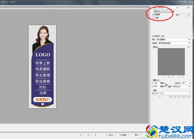Open the PNG-24 file format dropdown
Viewport: 194px width, 139px height.
(173, 11)
